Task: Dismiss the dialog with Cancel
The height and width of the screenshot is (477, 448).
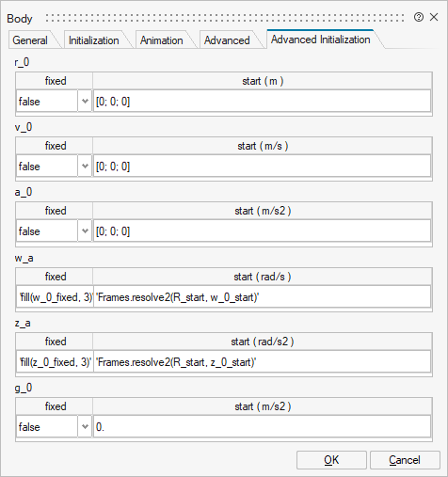Action: pos(405,460)
